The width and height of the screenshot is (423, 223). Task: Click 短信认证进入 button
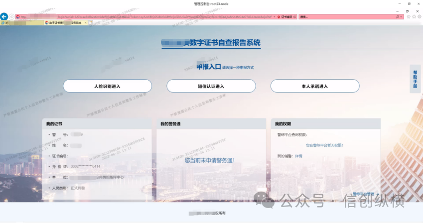point(211,86)
